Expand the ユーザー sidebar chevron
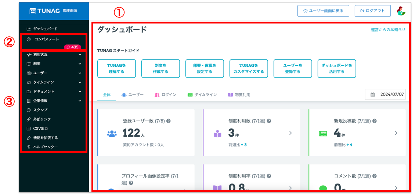 pos(80,73)
